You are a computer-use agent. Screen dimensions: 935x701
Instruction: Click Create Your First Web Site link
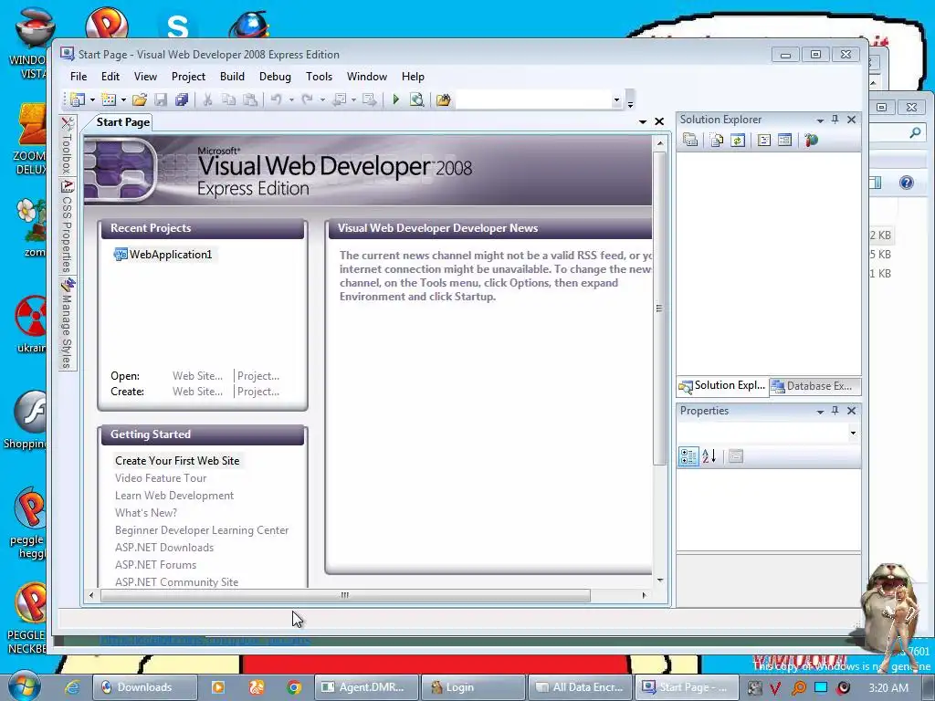[x=177, y=461]
